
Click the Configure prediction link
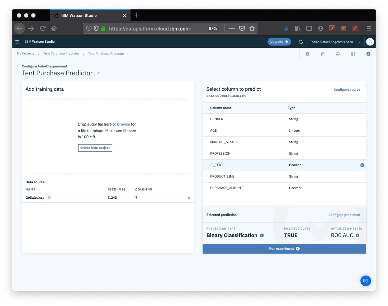pos(344,215)
